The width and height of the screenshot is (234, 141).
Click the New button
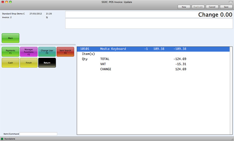click(184, 7)
